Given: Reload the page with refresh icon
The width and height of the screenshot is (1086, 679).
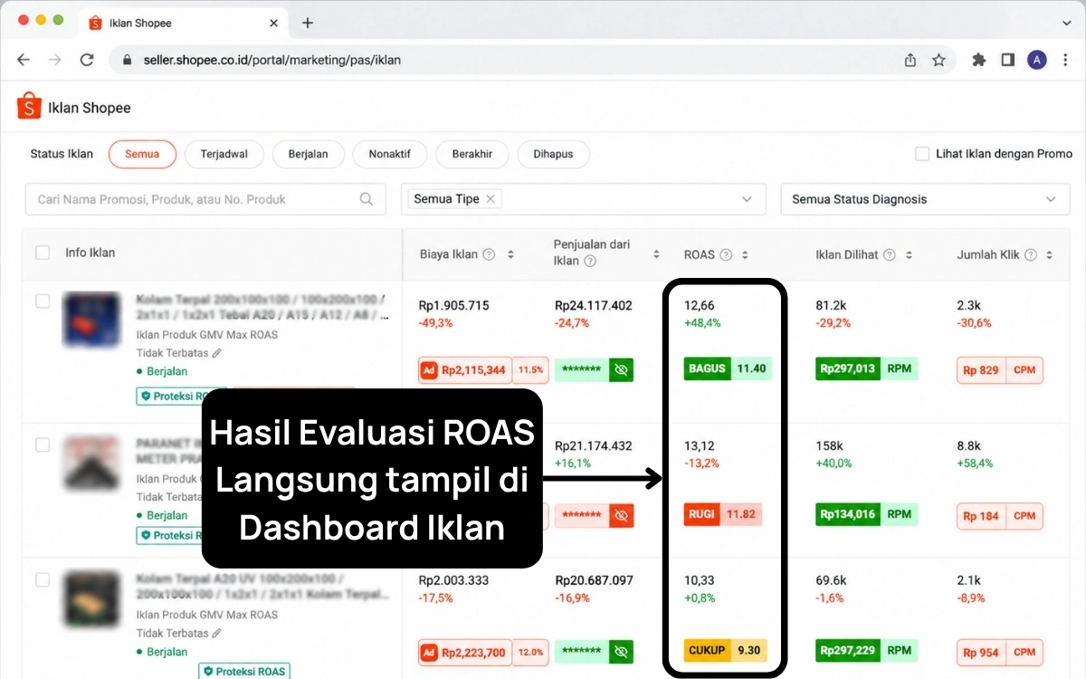Looking at the screenshot, I should click(87, 60).
